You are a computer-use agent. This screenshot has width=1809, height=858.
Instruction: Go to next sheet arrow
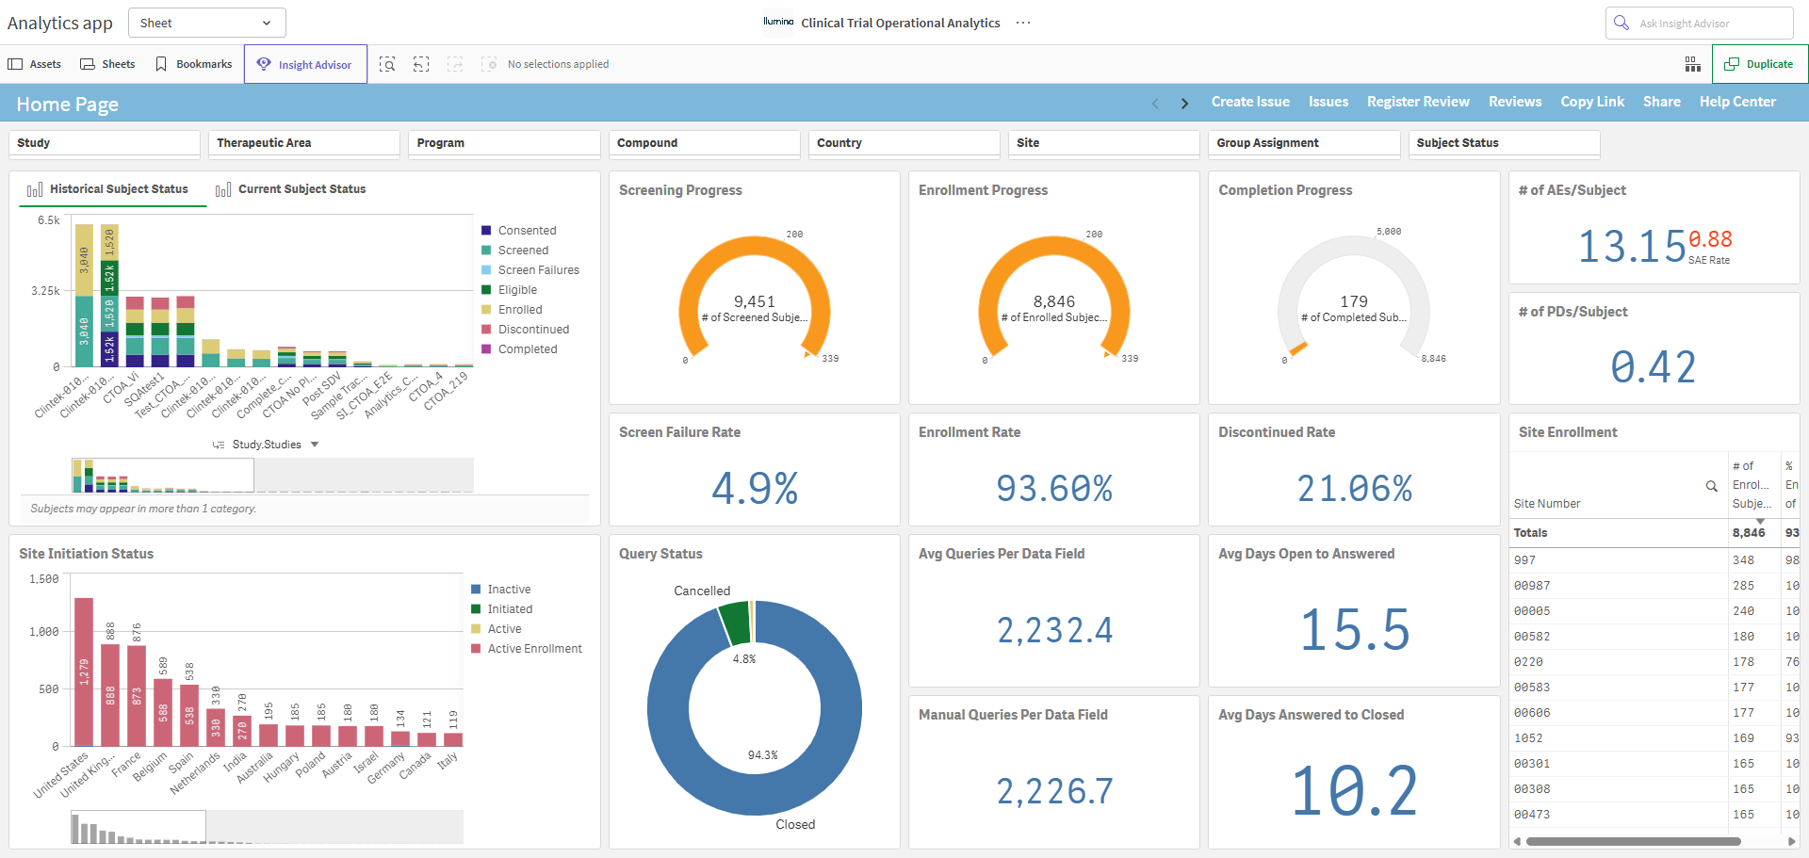(x=1184, y=104)
